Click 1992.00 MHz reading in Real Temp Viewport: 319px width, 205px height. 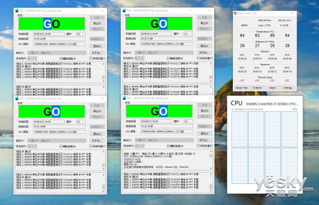point(264,21)
